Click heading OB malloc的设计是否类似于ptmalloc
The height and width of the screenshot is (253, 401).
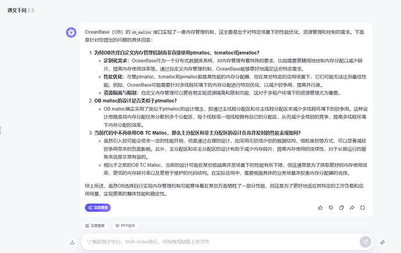coord(135,100)
